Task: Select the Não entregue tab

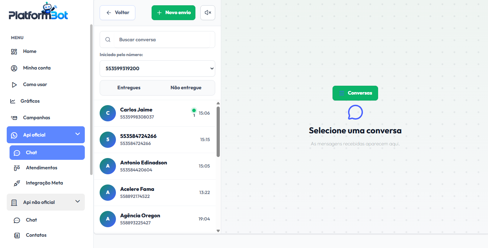Action: (x=186, y=88)
